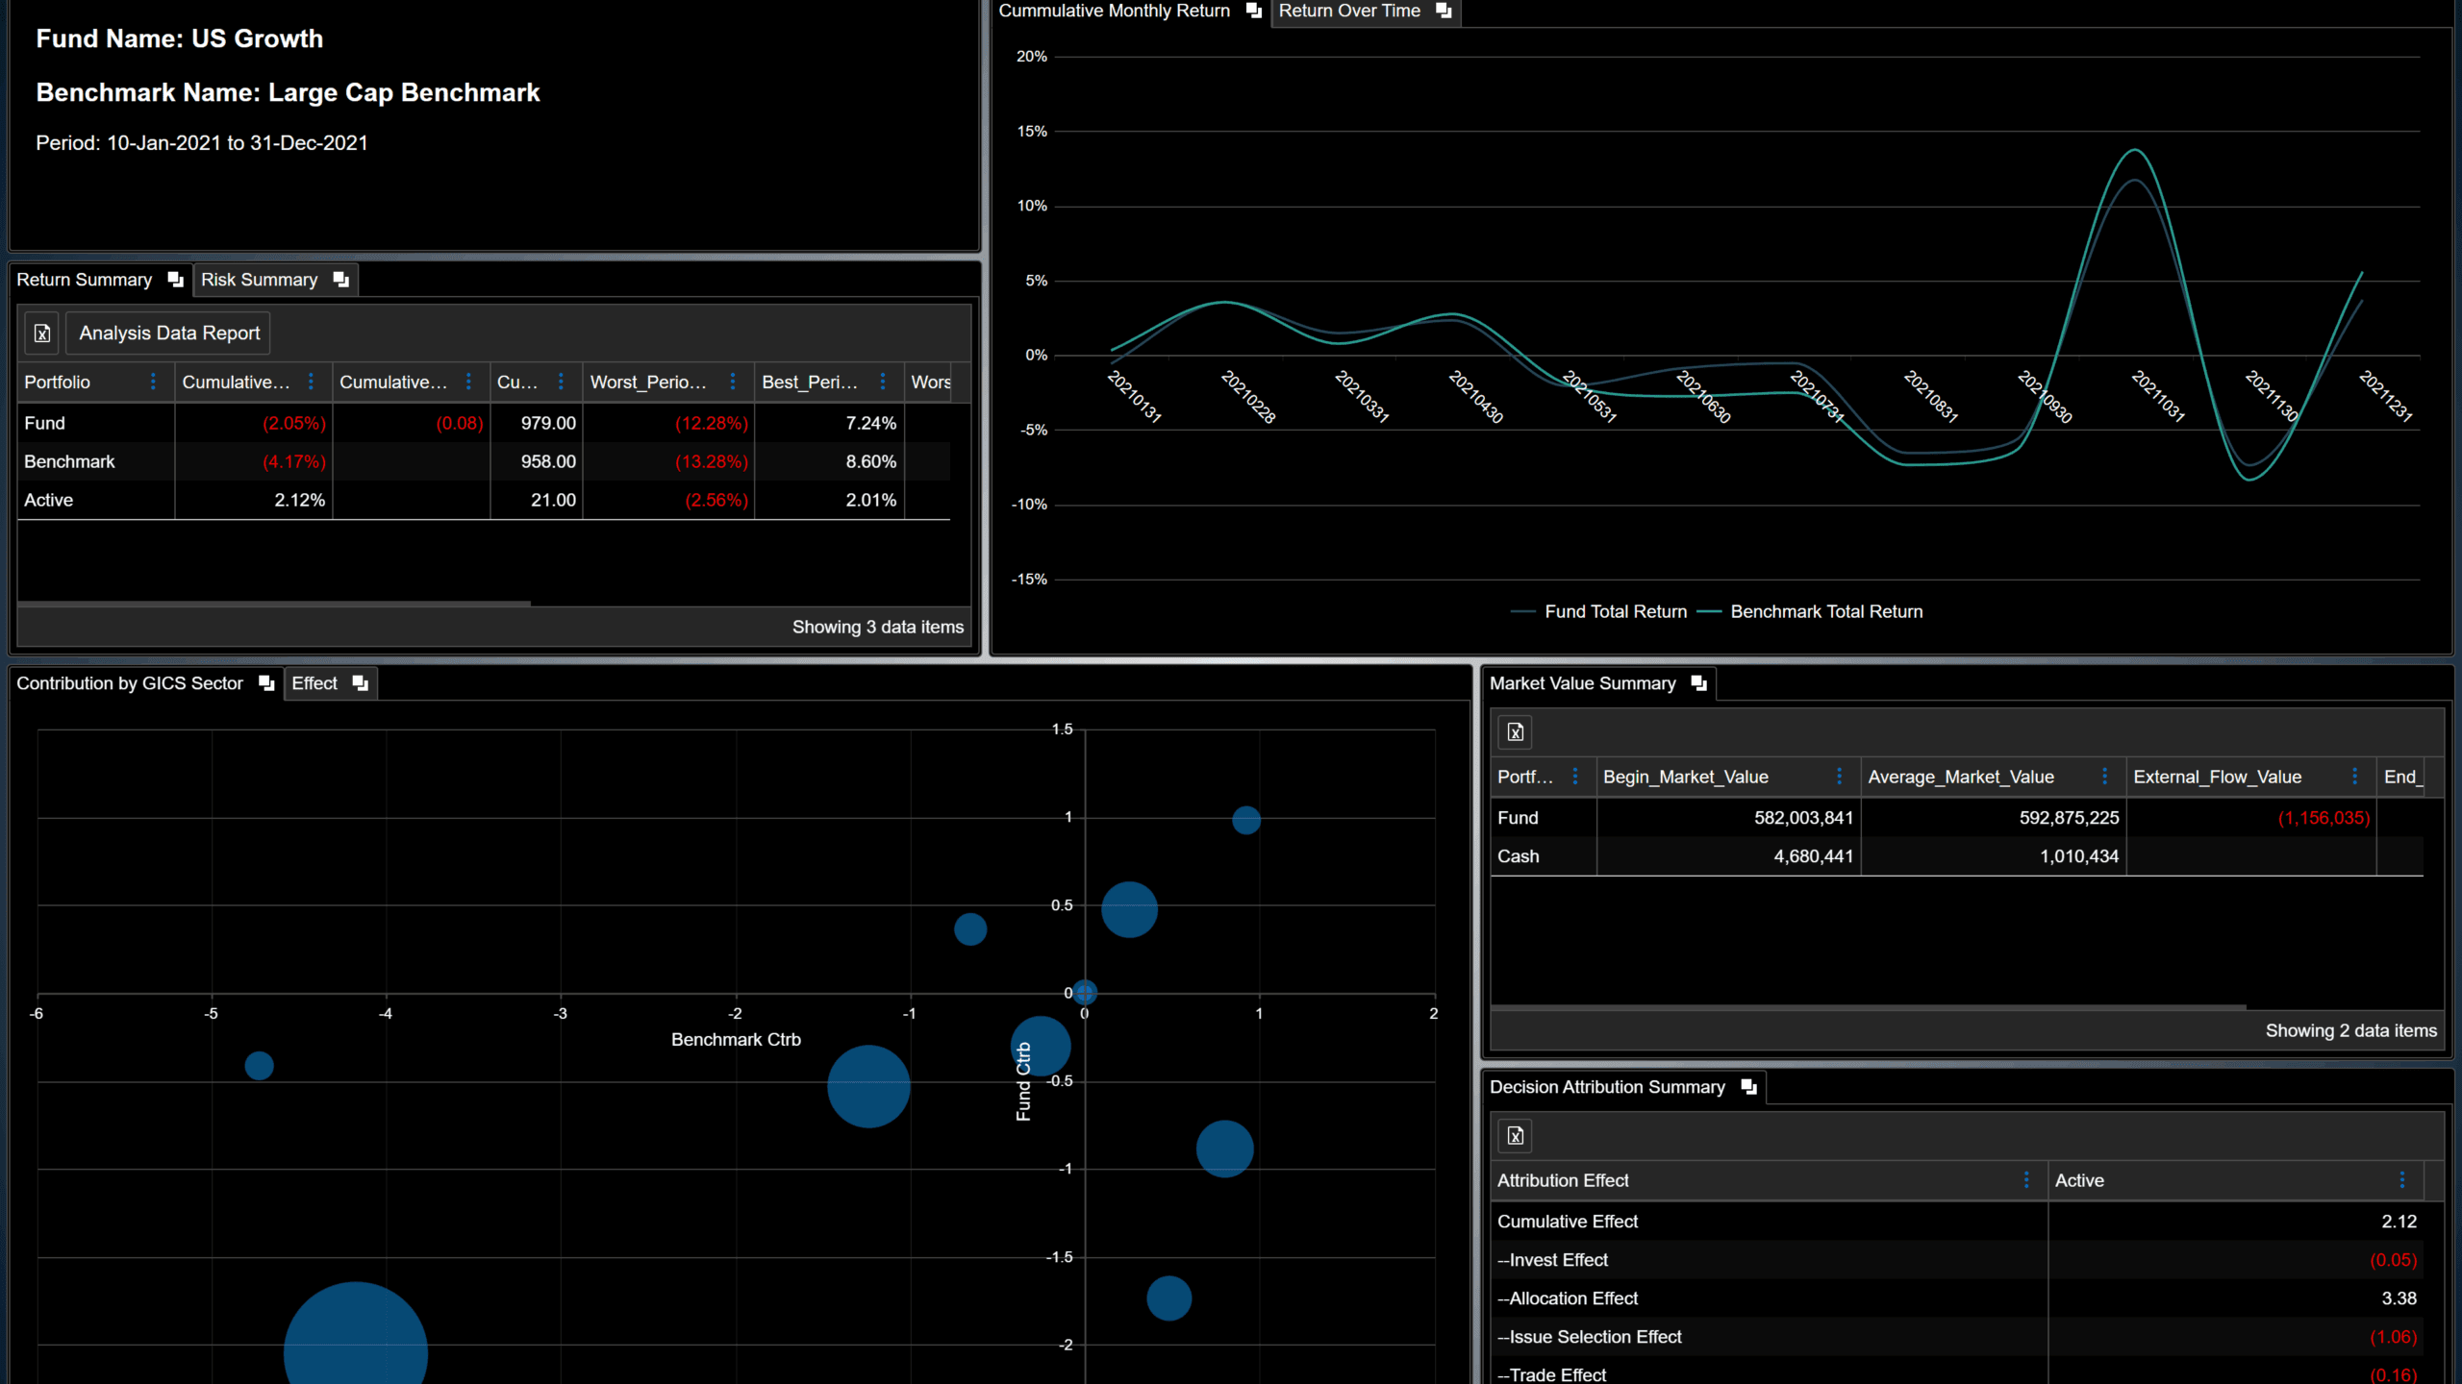Click the --Allocation Effect row
The width and height of the screenshot is (2462, 1384).
click(x=1957, y=1298)
